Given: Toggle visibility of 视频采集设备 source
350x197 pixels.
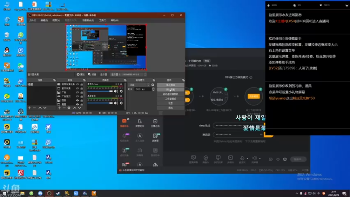Looking at the screenshot, I should click(x=77, y=84).
